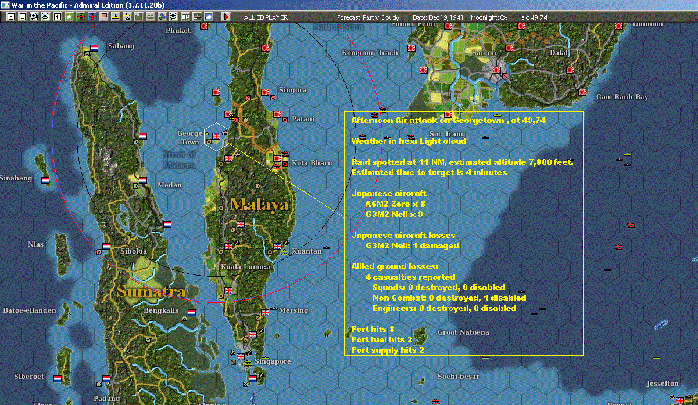Click the 'Date: Dec 19, 1941' status
Image resolution: width=698 pixels, height=405 pixels.
coord(439,17)
